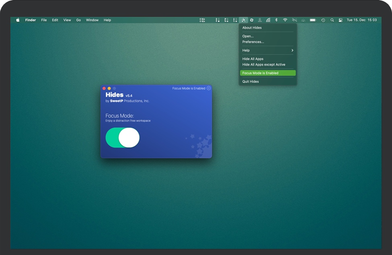The image size is (392, 255).
Task: Open Bluetooth status menu
Action: tap(276, 20)
